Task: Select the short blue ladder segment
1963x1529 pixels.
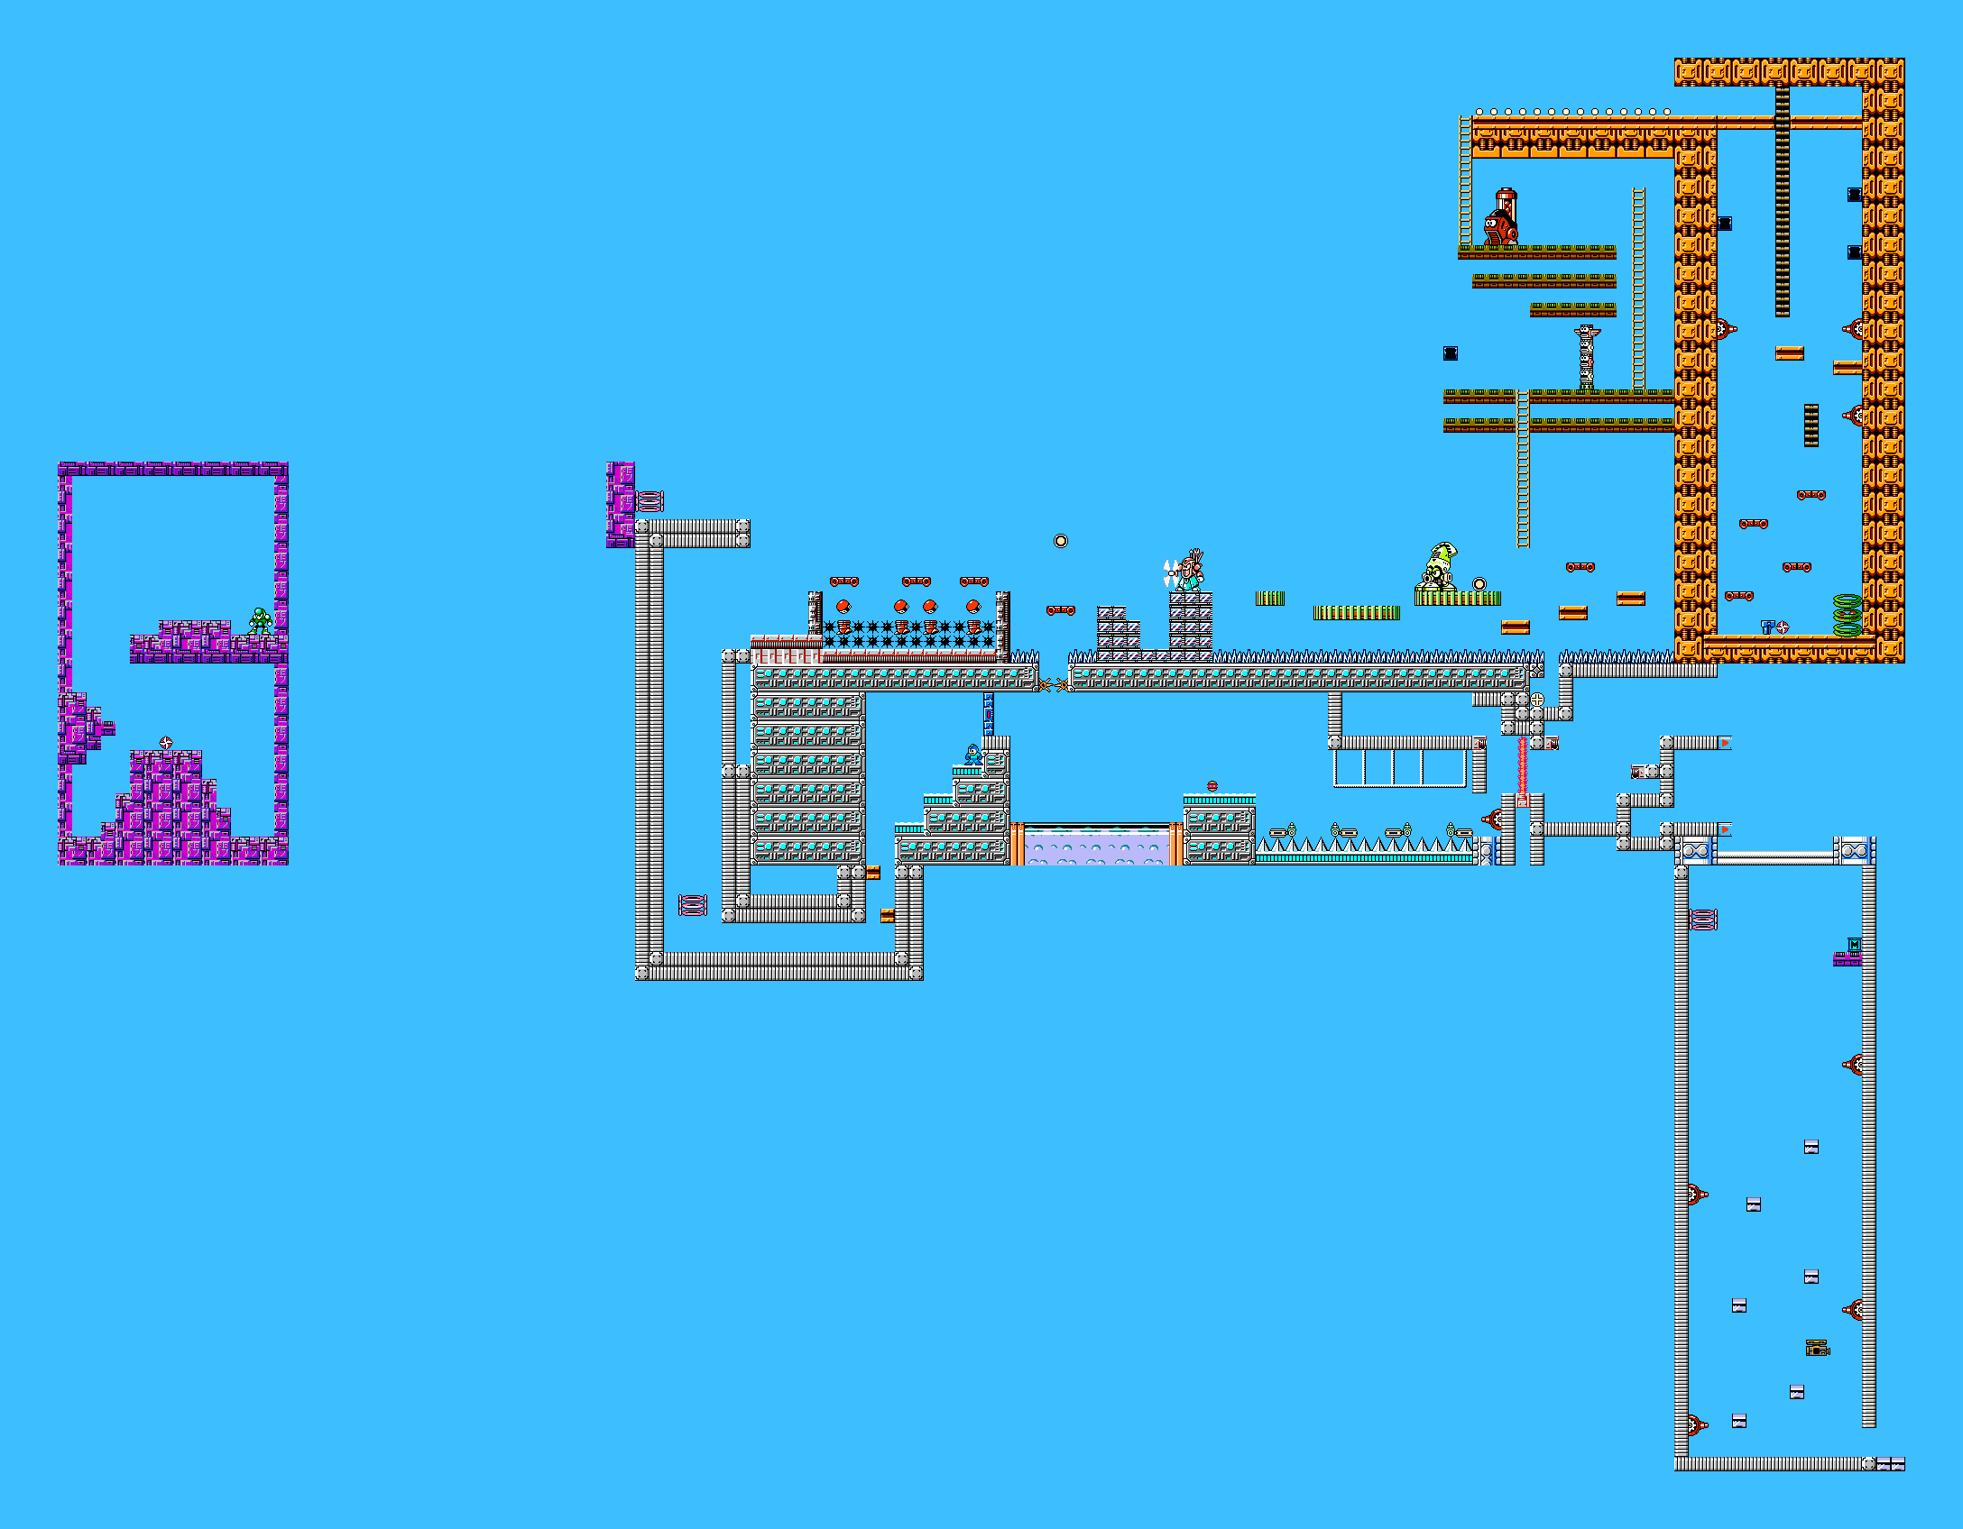Action: pos(989,713)
